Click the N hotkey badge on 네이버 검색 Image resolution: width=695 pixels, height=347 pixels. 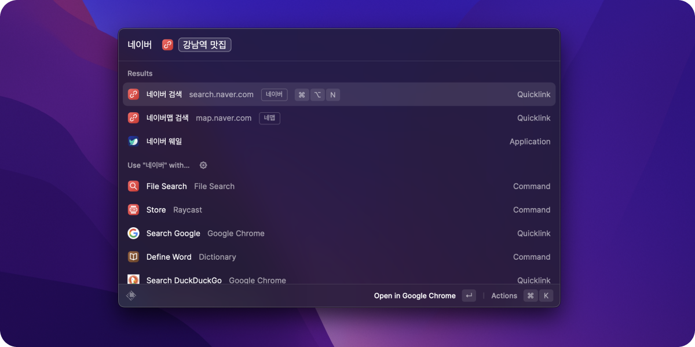(x=333, y=95)
